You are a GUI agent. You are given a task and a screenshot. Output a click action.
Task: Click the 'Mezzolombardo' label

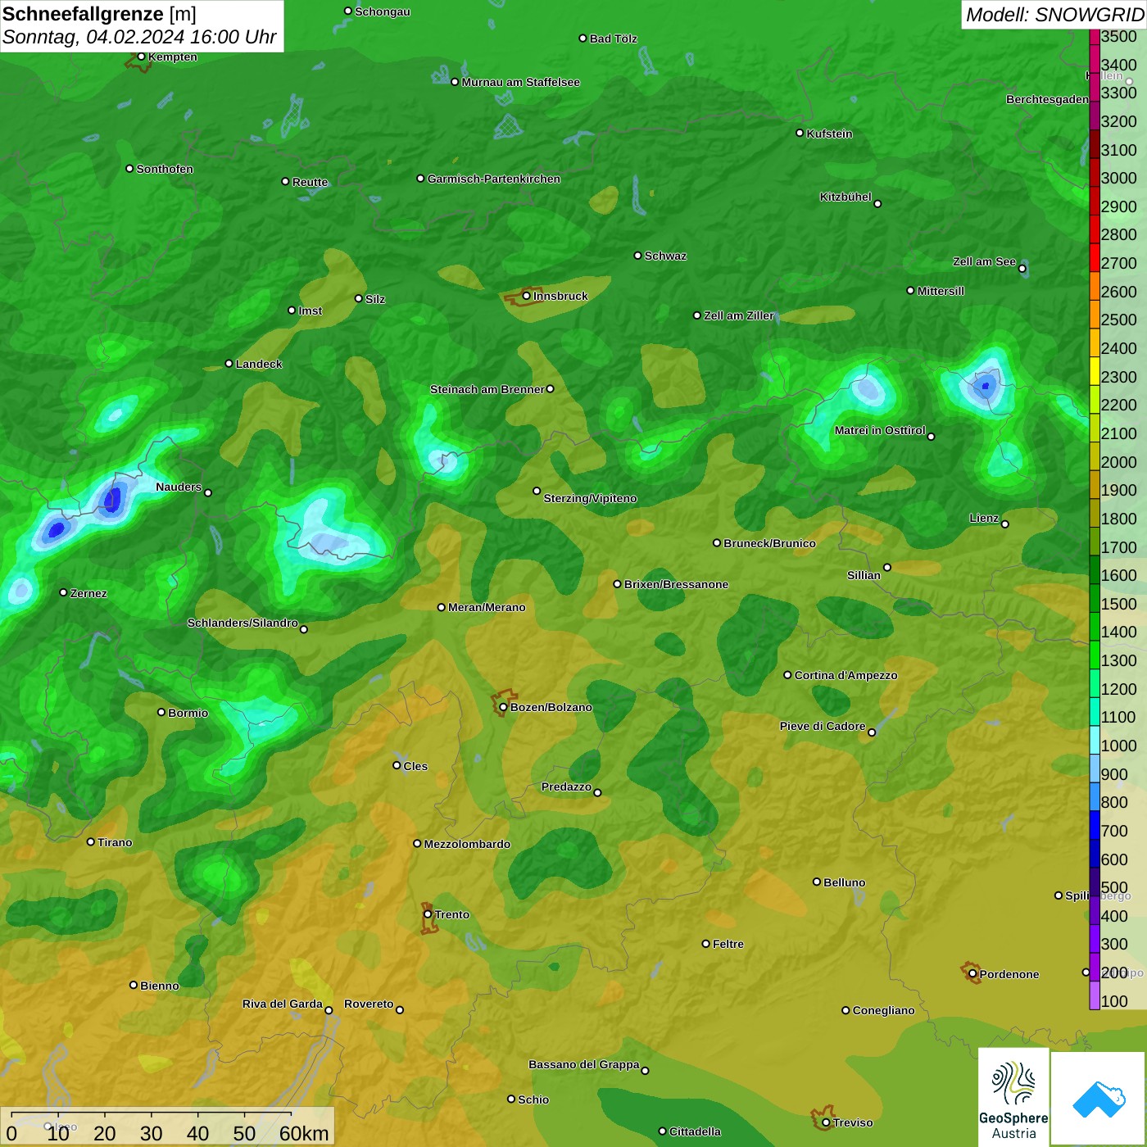467,844
